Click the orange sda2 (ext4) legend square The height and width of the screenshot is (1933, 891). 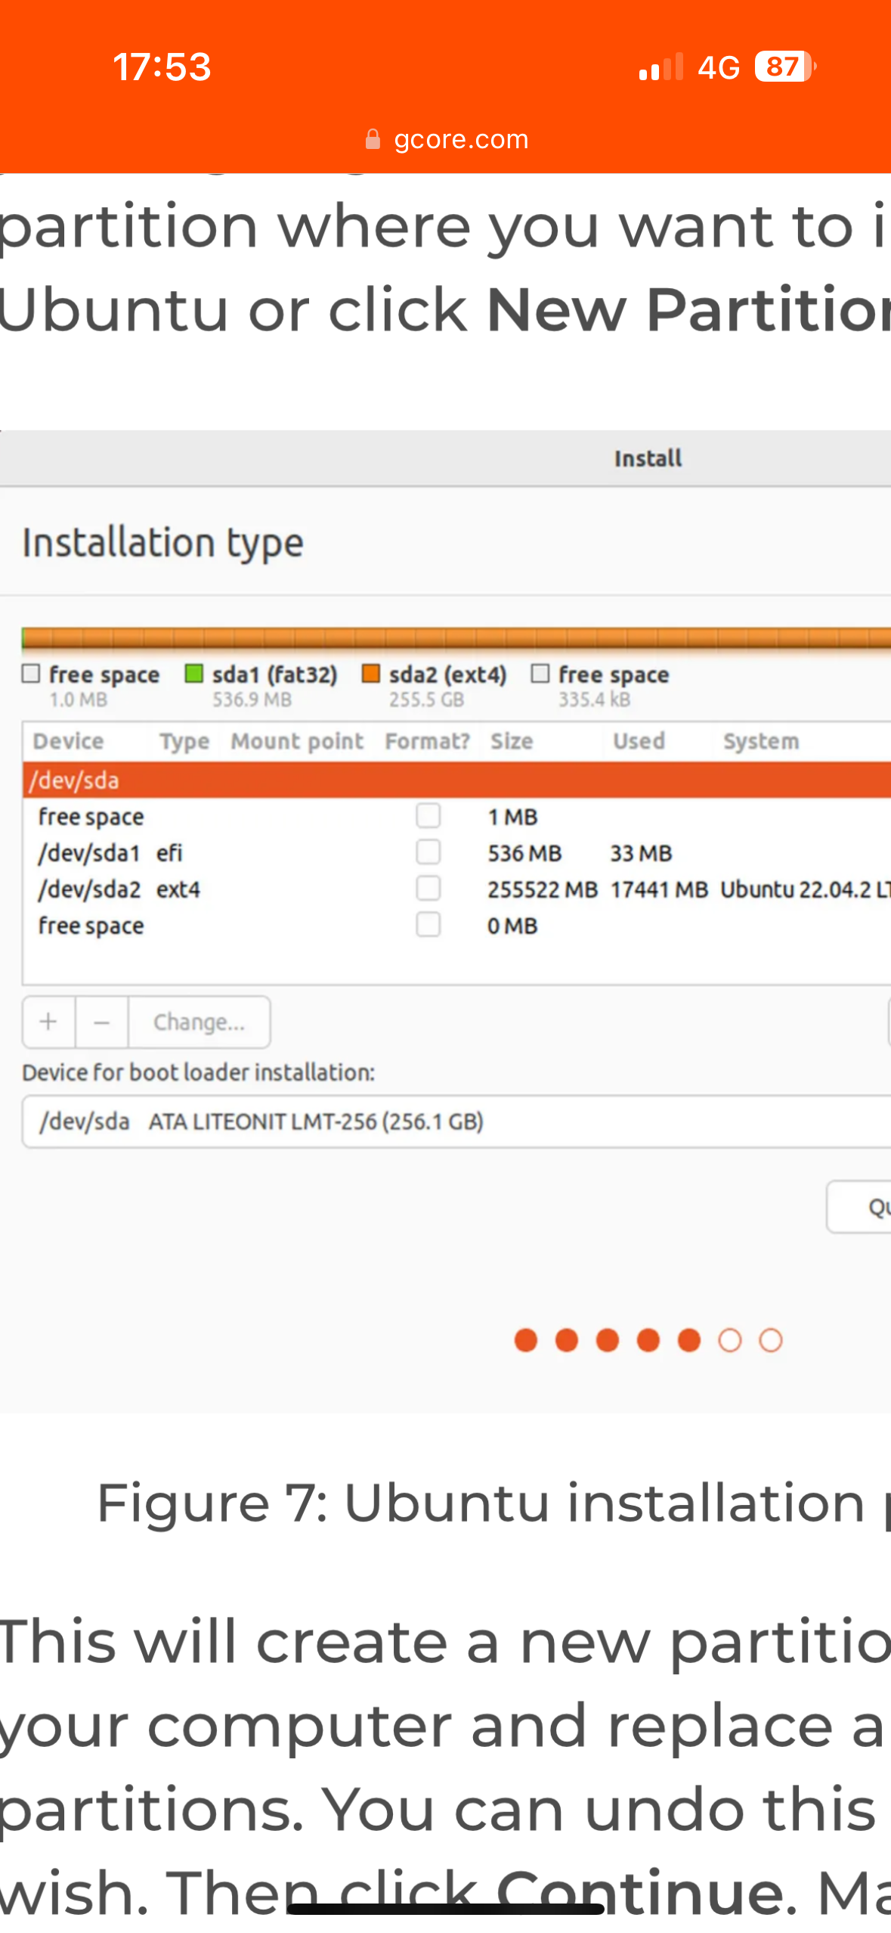(370, 673)
